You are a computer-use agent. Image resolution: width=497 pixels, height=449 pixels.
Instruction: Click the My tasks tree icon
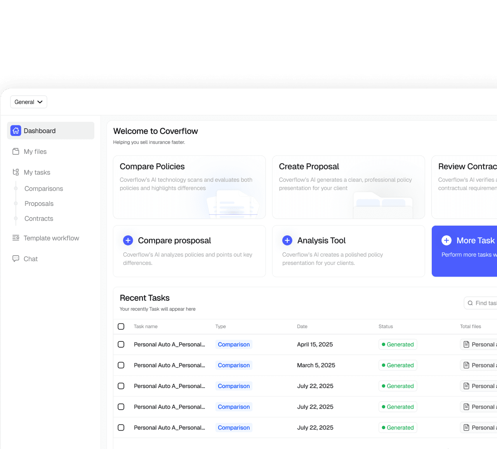click(16, 172)
